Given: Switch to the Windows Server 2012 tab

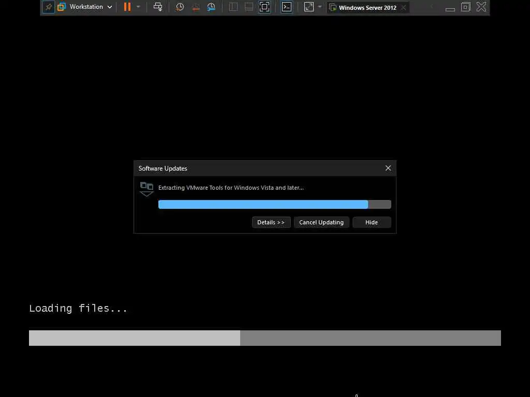Looking at the screenshot, I should pyautogui.click(x=367, y=7).
